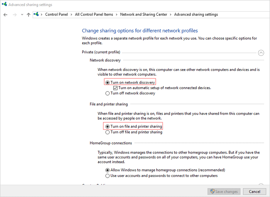Viewport: 270px width, 197px height.
Task: Select Turn off file and printer sharing
Action: pos(108,132)
